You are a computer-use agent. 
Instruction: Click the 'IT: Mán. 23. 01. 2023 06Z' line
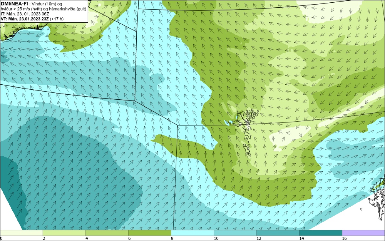tap(25, 14)
